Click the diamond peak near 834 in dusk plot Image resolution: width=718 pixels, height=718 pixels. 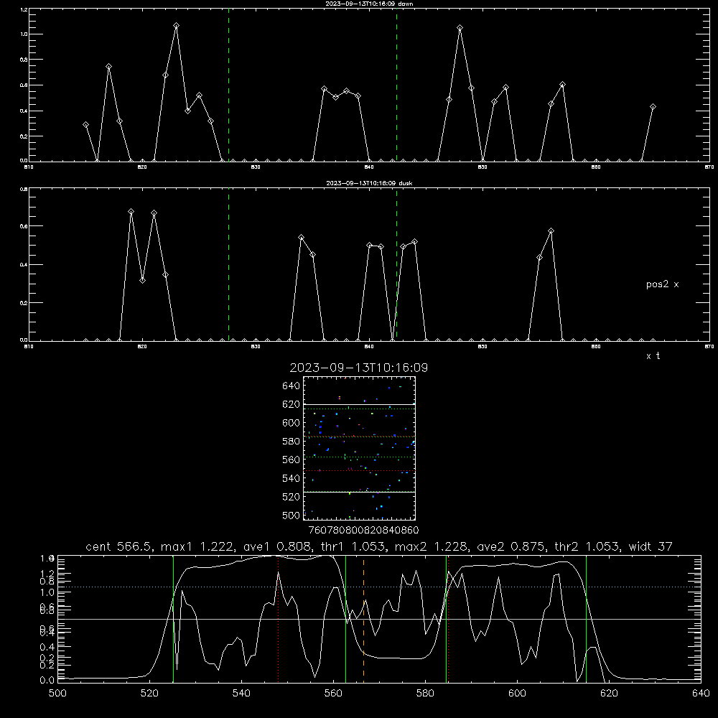click(x=301, y=237)
